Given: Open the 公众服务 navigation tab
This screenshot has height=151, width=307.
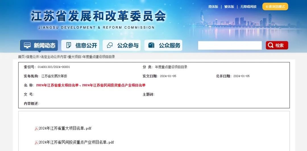Looking at the screenshot, I should tap(163, 45).
